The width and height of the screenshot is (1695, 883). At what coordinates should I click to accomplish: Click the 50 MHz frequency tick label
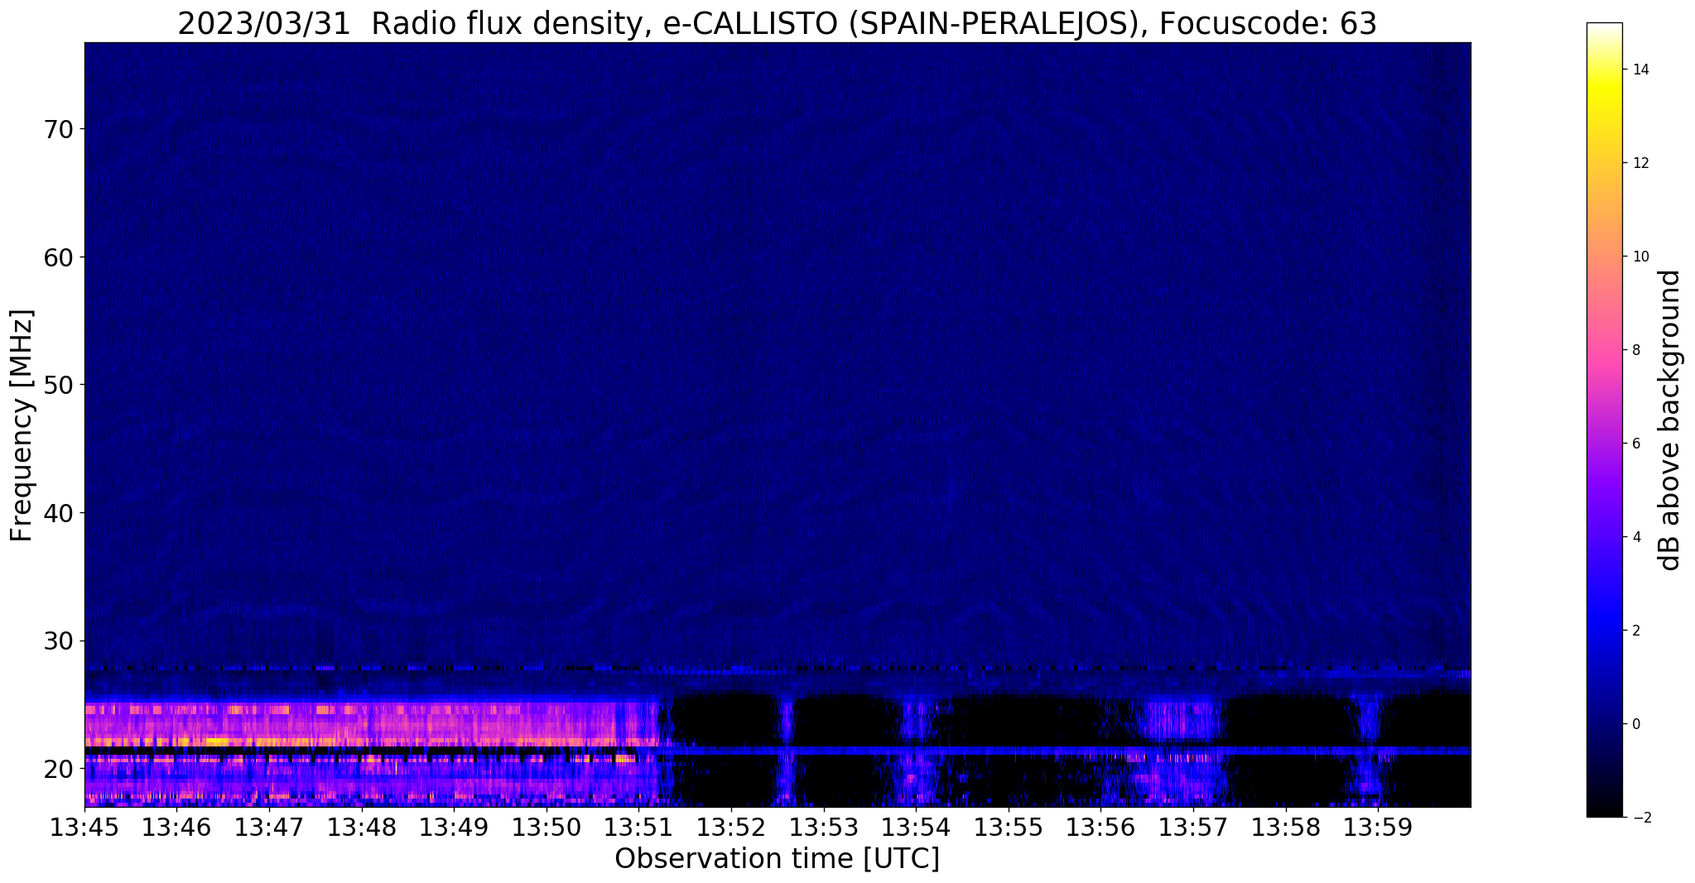coord(58,385)
